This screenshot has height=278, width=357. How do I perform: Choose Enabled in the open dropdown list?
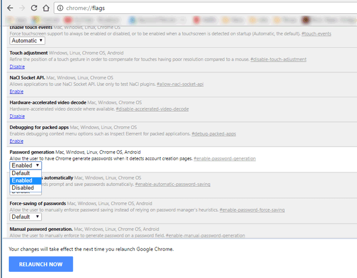coord(26,181)
